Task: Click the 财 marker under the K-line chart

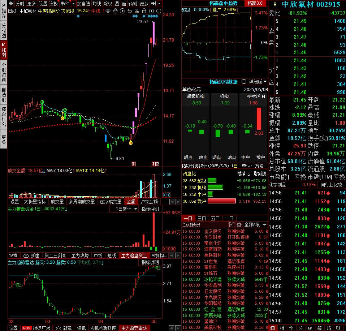Action: point(134,164)
